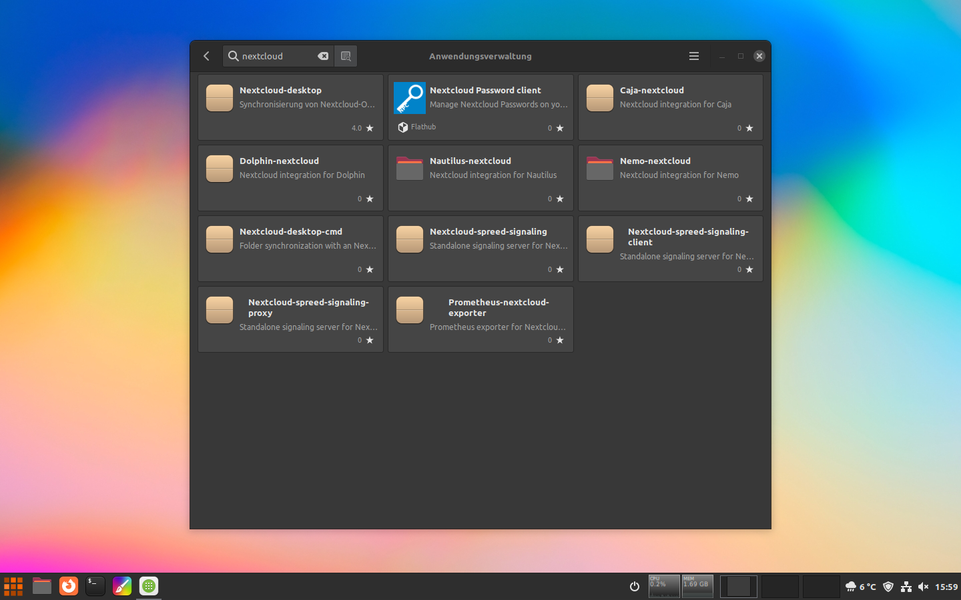
Task: Click the firewall shield tray icon
Action: click(888, 587)
